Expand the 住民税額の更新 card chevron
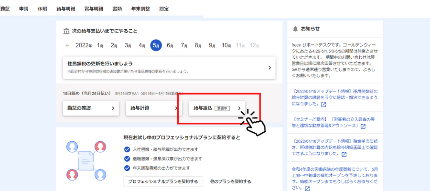 [269, 68]
